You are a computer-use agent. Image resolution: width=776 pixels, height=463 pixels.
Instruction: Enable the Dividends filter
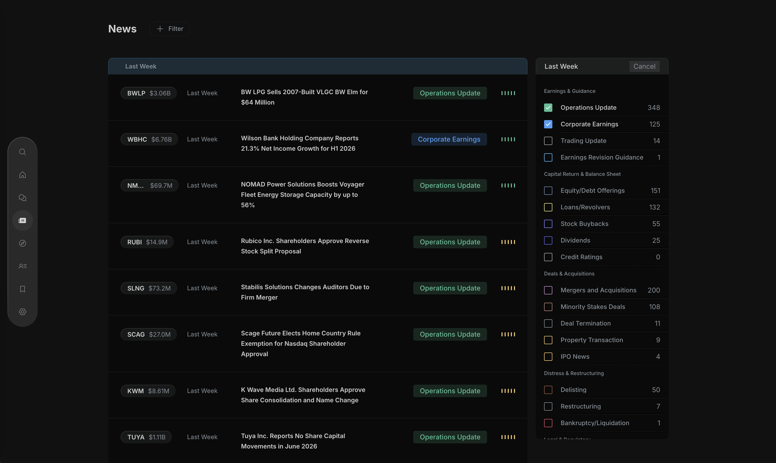click(x=548, y=240)
